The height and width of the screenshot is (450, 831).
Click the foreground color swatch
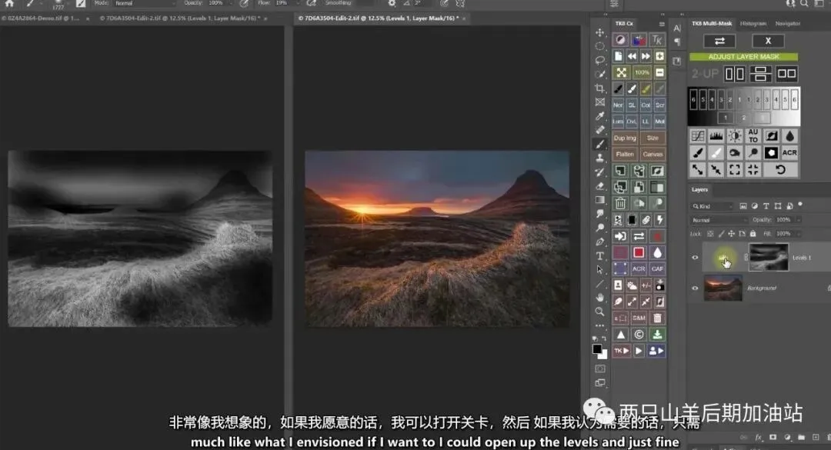(x=597, y=348)
